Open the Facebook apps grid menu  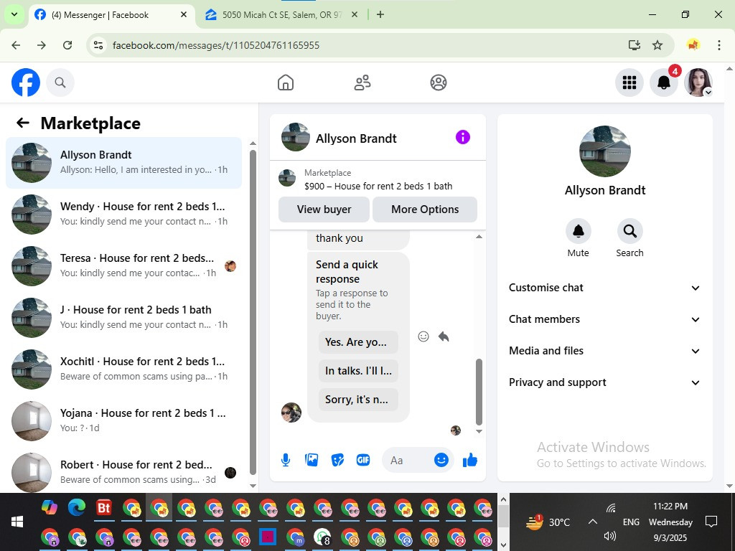click(x=629, y=83)
